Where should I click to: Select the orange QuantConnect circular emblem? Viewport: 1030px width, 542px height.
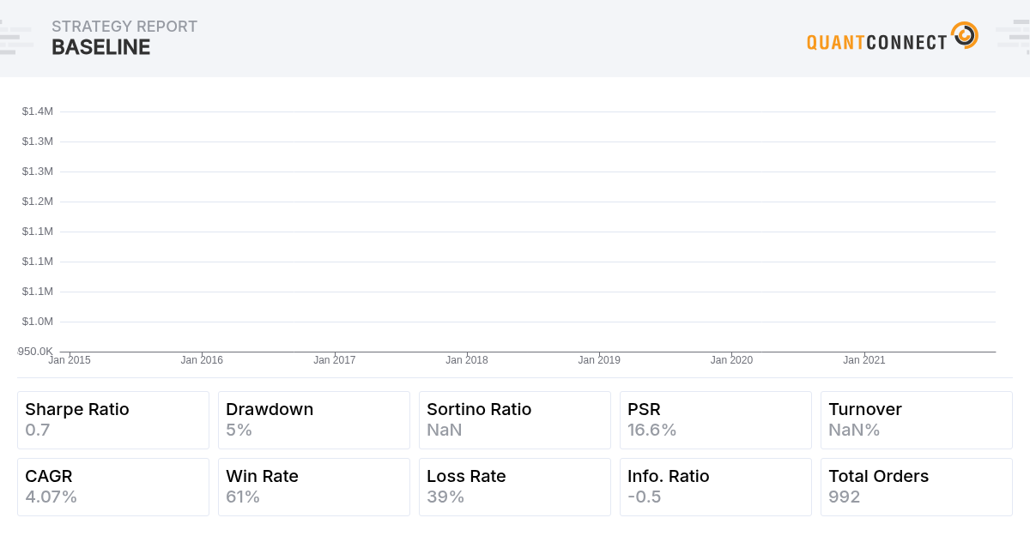click(965, 36)
